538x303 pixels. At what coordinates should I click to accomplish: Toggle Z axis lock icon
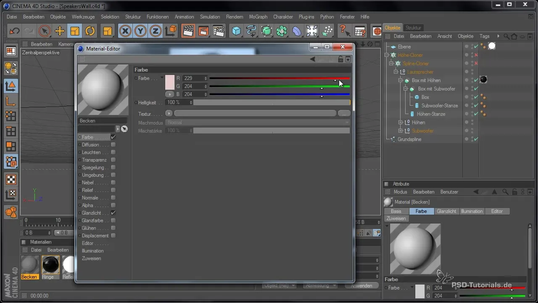[156, 31]
